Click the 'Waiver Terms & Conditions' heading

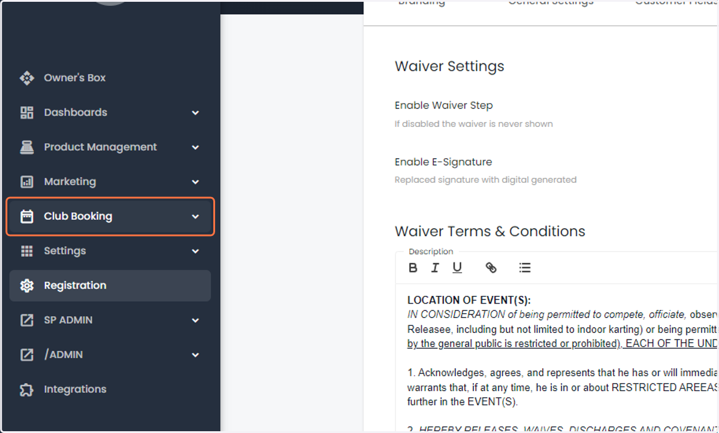tap(490, 231)
